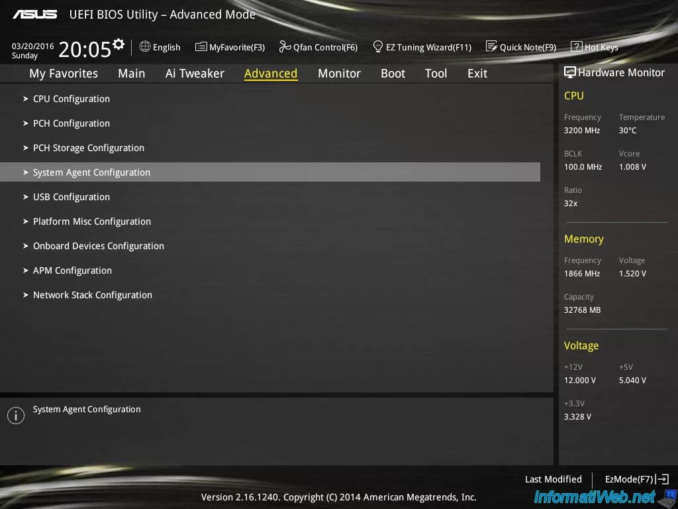Open USB Configuration submenu

click(x=72, y=198)
